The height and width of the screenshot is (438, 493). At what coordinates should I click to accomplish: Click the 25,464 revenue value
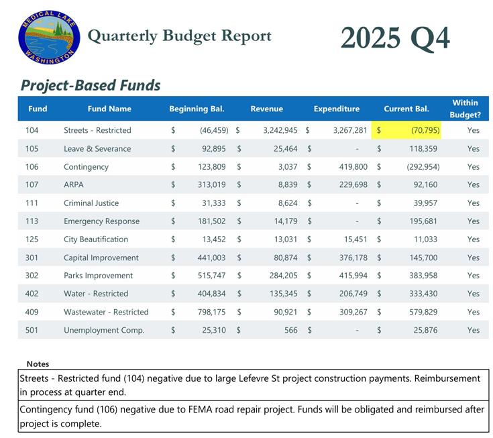[286, 149]
